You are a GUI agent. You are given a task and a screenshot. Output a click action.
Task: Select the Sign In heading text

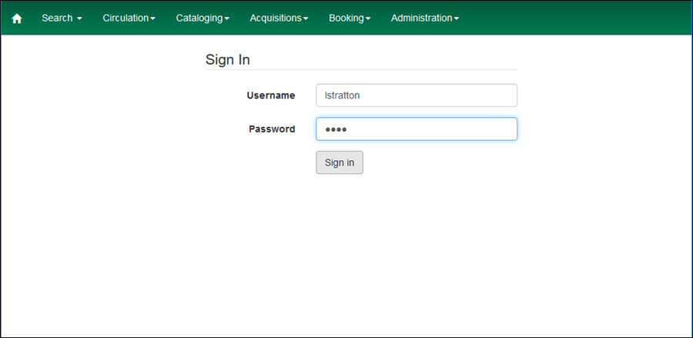tap(228, 59)
